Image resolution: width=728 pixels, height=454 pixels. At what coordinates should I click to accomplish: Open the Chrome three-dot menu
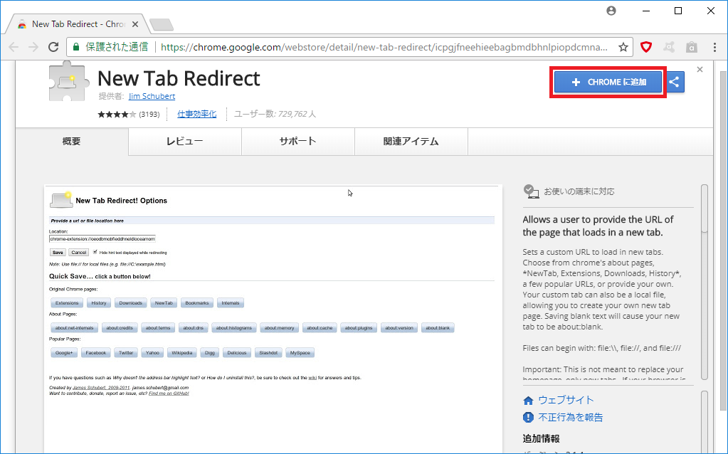tap(714, 47)
